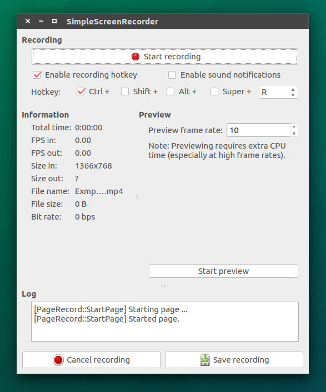Click the previewing CPU time note text
The width and height of the screenshot is (326, 392).
(217, 150)
